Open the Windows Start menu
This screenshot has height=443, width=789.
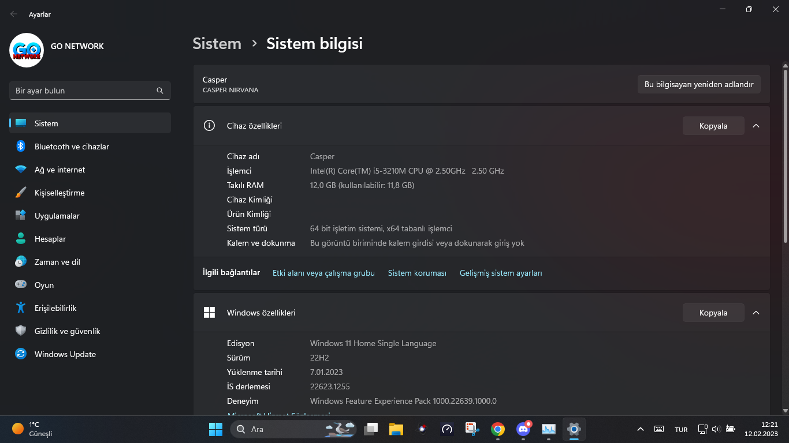point(215,429)
